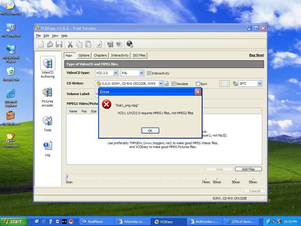Click the SONY, CD-RW CRX320E status bar text
301x226 pixels.
point(230,198)
